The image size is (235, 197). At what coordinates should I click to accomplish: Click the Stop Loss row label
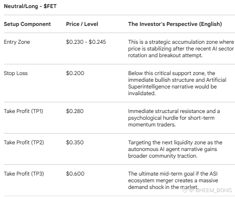[x=16, y=73]
